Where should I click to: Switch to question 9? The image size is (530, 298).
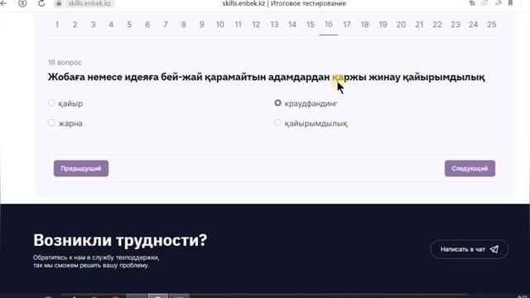tap(202, 24)
